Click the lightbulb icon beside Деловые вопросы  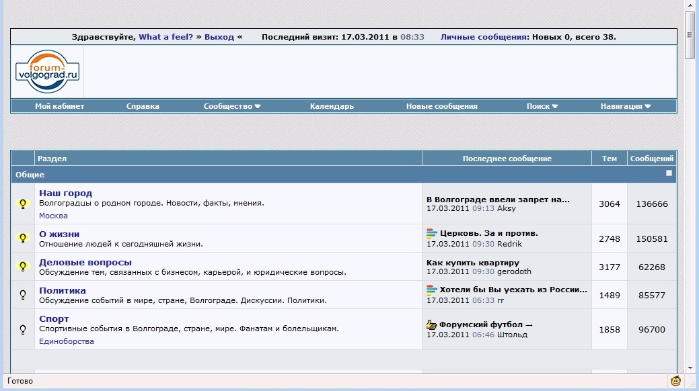pos(23,267)
